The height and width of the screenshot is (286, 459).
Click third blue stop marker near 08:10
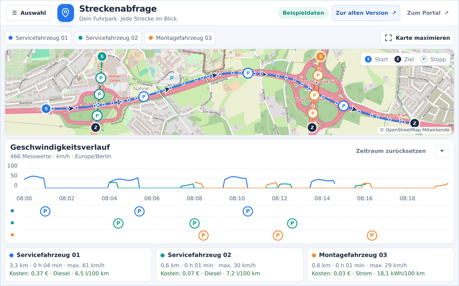(248, 211)
